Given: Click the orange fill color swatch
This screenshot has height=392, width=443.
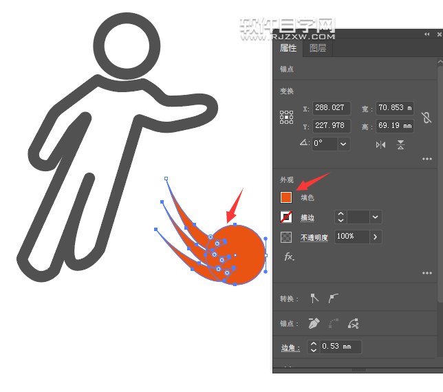Looking at the screenshot, I should (x=286, y=197).
